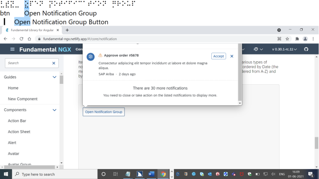319x179 pixels.
Task: Switch to Chrome on the taskbar
Action: 163,174
